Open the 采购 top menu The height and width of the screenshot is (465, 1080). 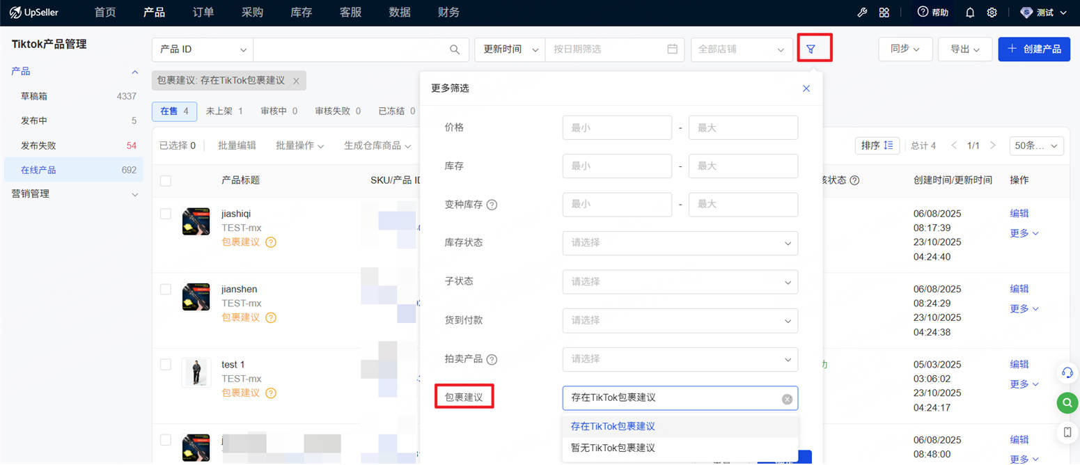click(x=252, y=13)
